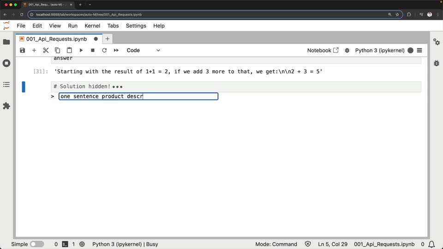Image resolution: width=443 pixels, height=249 pixels.
Task: Open the Edit menu
Action: [37, 26]
